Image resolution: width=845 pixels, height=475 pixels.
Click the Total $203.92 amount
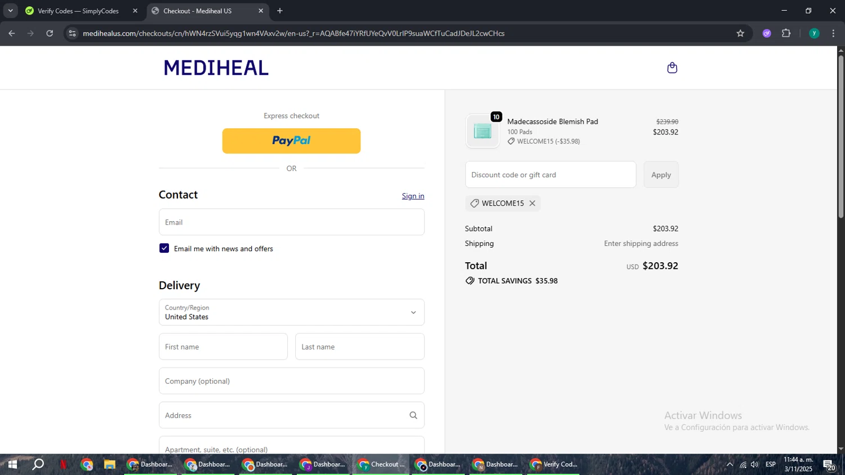[x=660, y=266]
